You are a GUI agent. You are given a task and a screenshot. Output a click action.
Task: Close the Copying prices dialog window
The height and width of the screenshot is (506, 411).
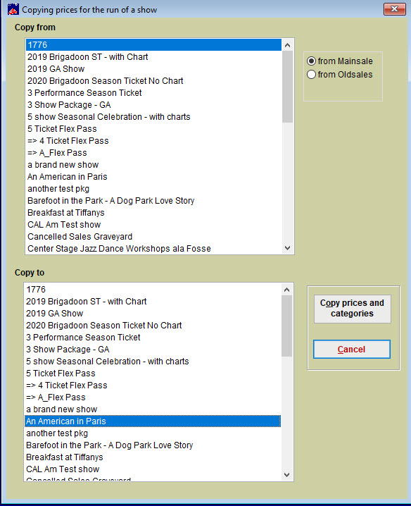(395, 9)
